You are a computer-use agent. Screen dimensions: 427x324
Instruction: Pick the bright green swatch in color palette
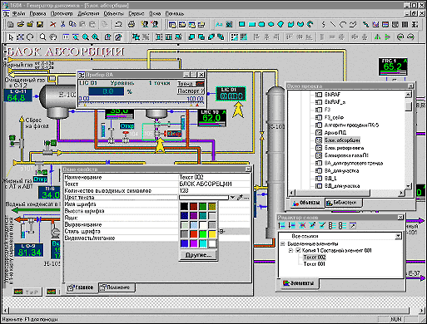coord(203,234)
